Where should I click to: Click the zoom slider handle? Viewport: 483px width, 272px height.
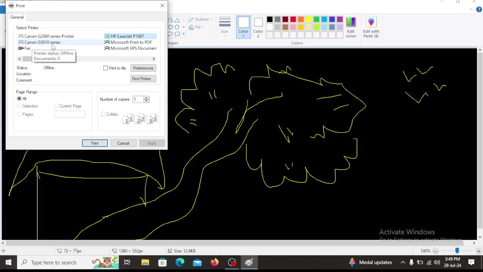pos(457,251)
